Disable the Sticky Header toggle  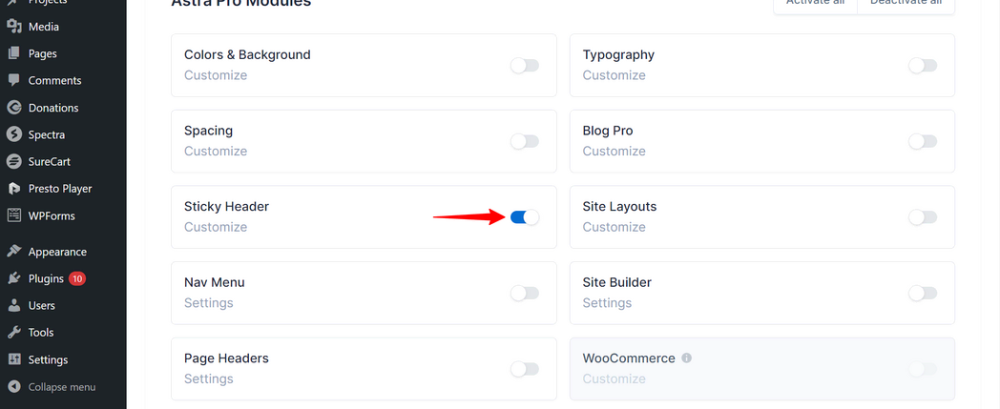(525, 217)
